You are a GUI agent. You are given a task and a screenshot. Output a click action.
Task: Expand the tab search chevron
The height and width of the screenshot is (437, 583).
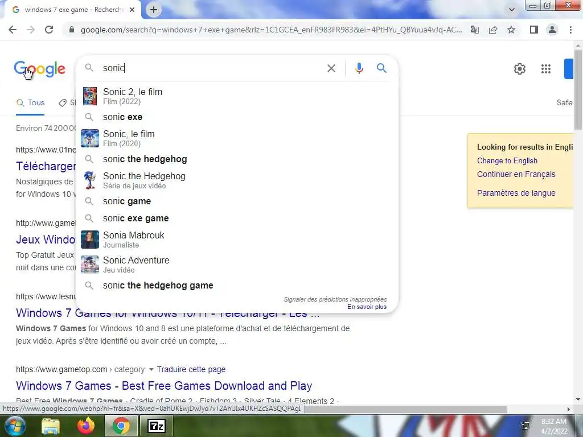[512, 10]
